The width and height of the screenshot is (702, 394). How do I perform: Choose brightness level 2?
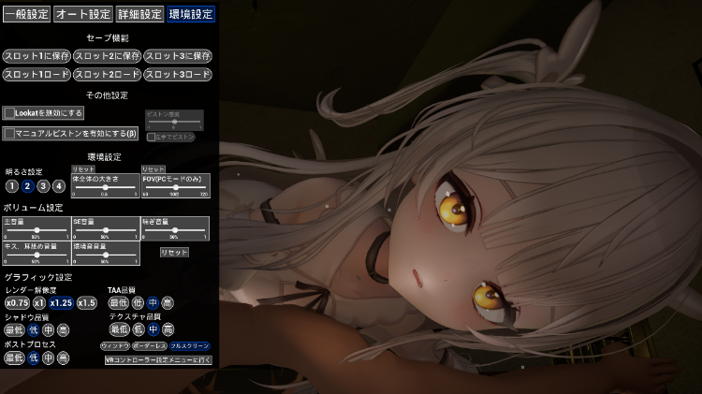point(27,186)
